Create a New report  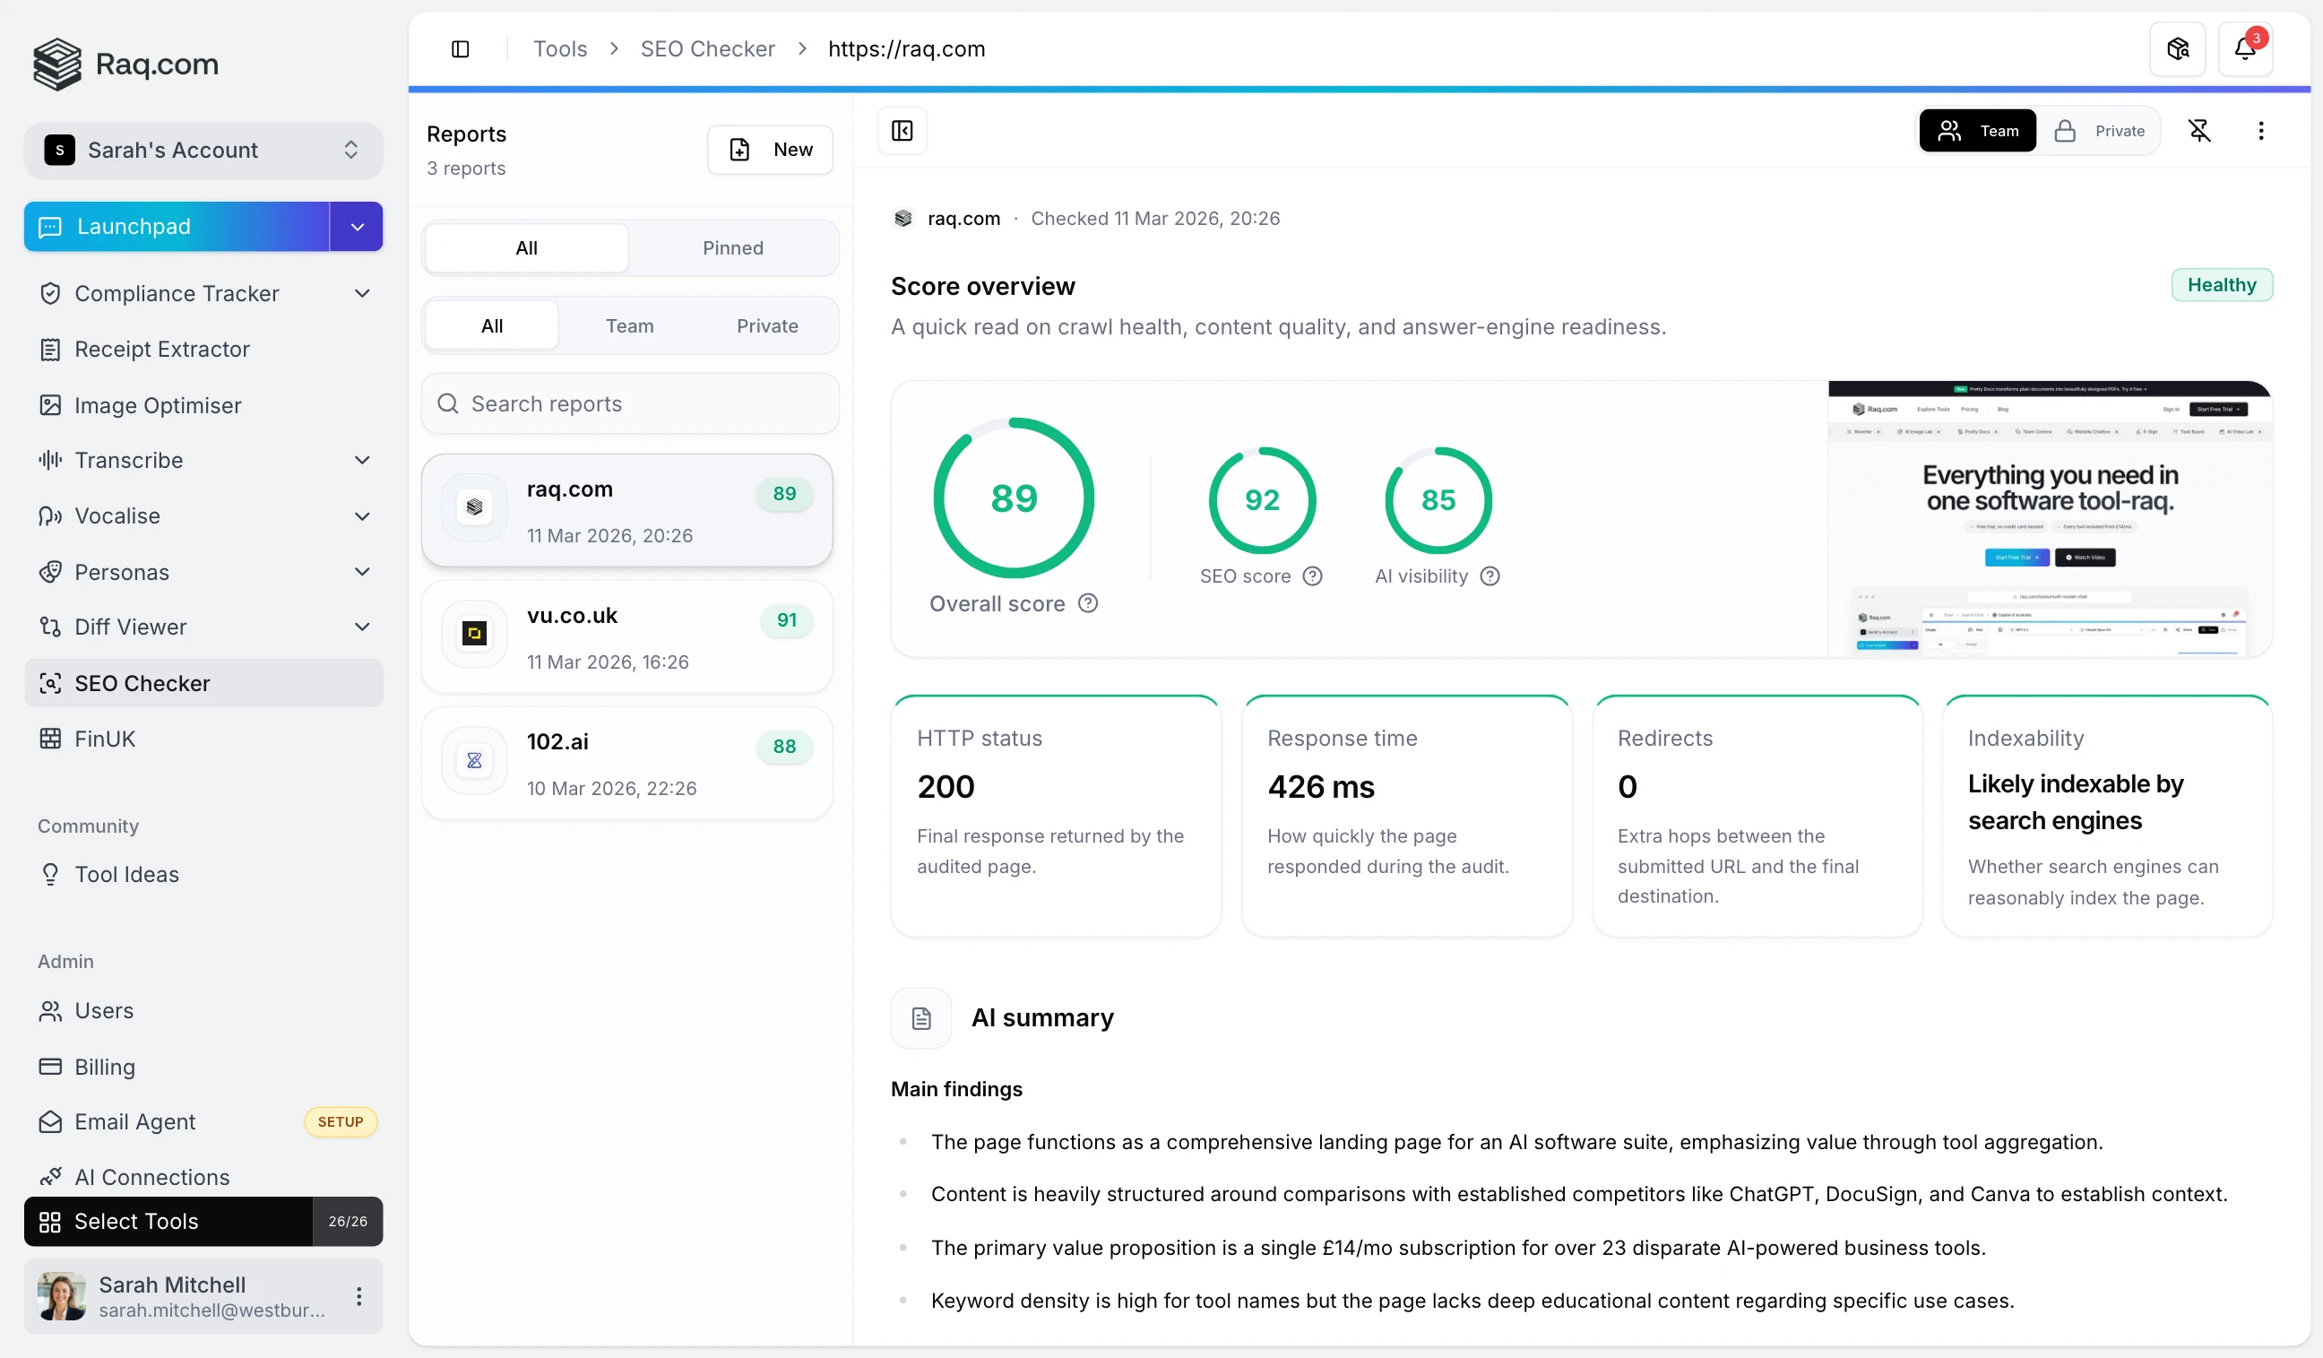pyautogui.click(x=771, y=150)
